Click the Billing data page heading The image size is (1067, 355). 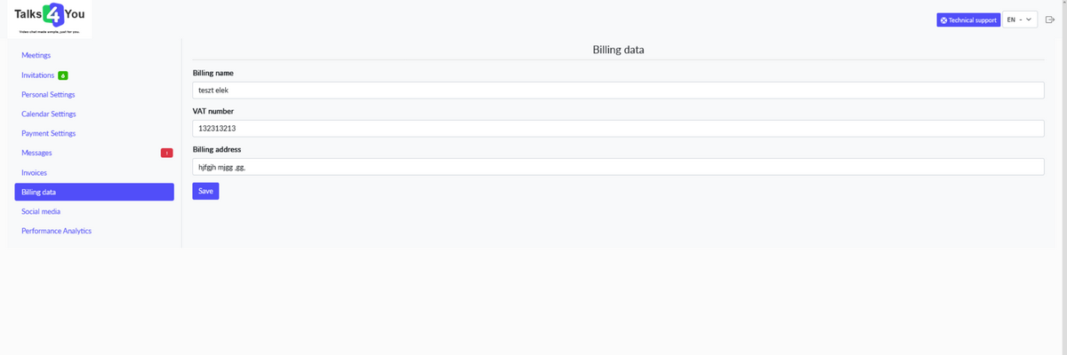point(618,49)
